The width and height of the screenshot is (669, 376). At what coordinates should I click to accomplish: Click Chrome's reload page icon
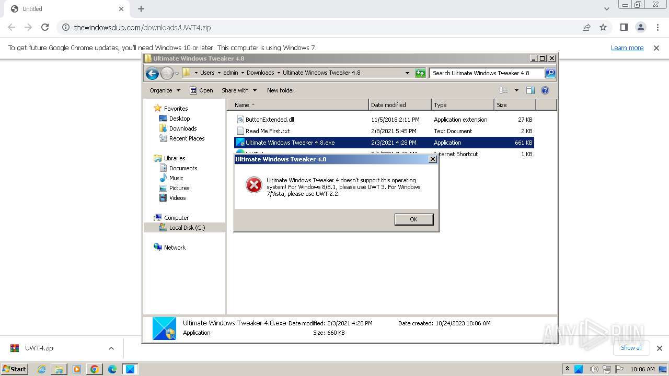tap(45, 28)
